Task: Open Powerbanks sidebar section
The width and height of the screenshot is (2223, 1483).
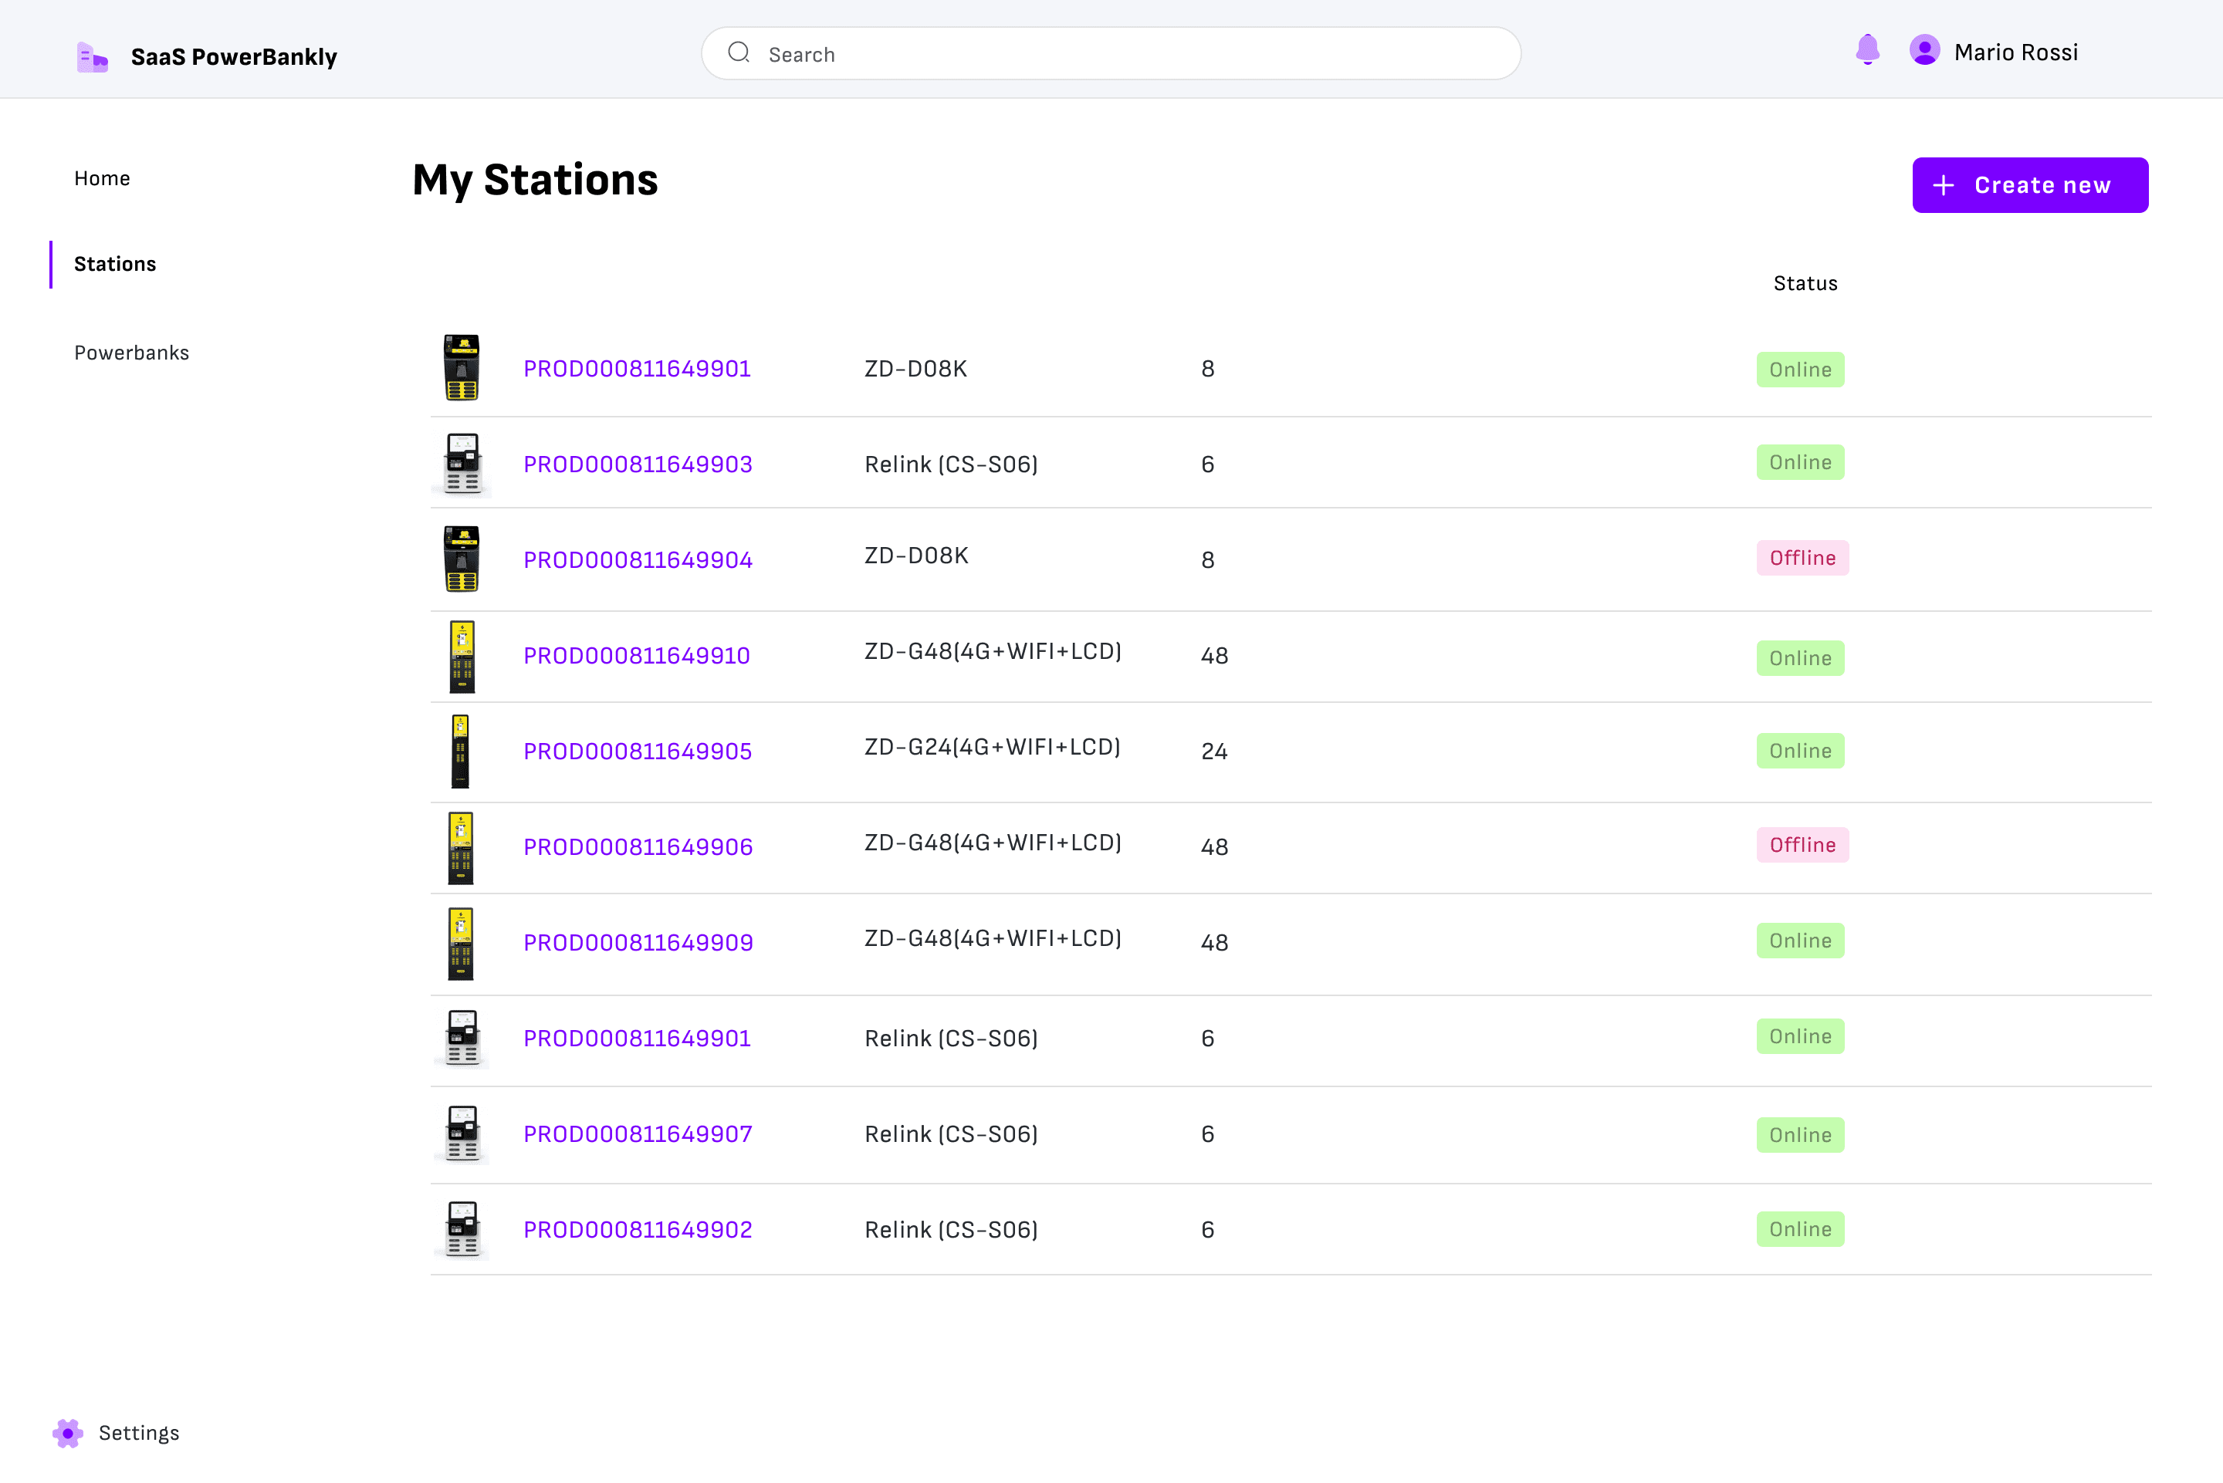Action: pyautogui.click(x=131, y=353)
